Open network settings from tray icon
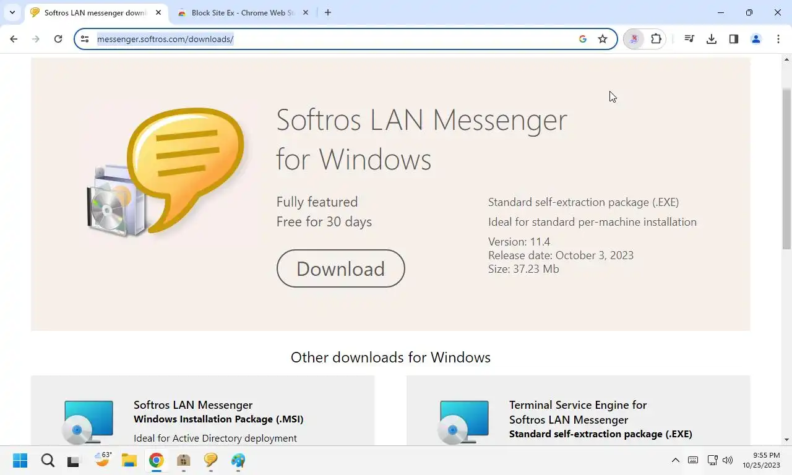 coord(712,460)
